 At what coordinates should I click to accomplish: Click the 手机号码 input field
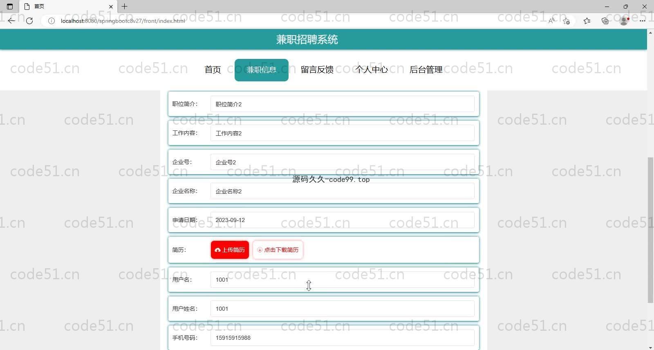pos(343,338)
